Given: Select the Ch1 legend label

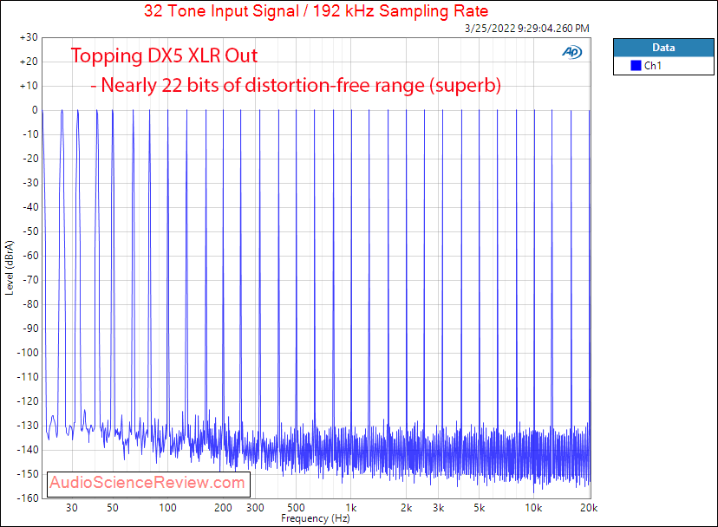Looking at the screenshot, I should (x=652, y=66).
